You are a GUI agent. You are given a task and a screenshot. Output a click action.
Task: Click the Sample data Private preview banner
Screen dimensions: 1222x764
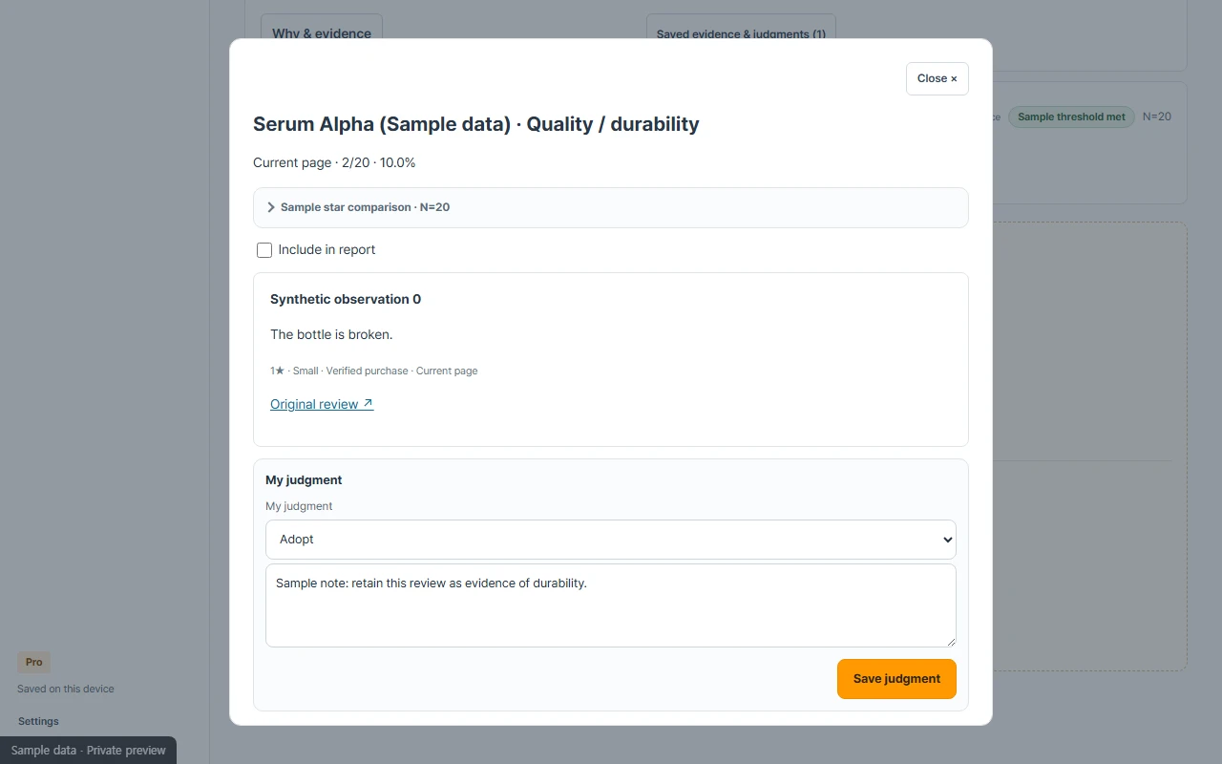click(88, 750)
